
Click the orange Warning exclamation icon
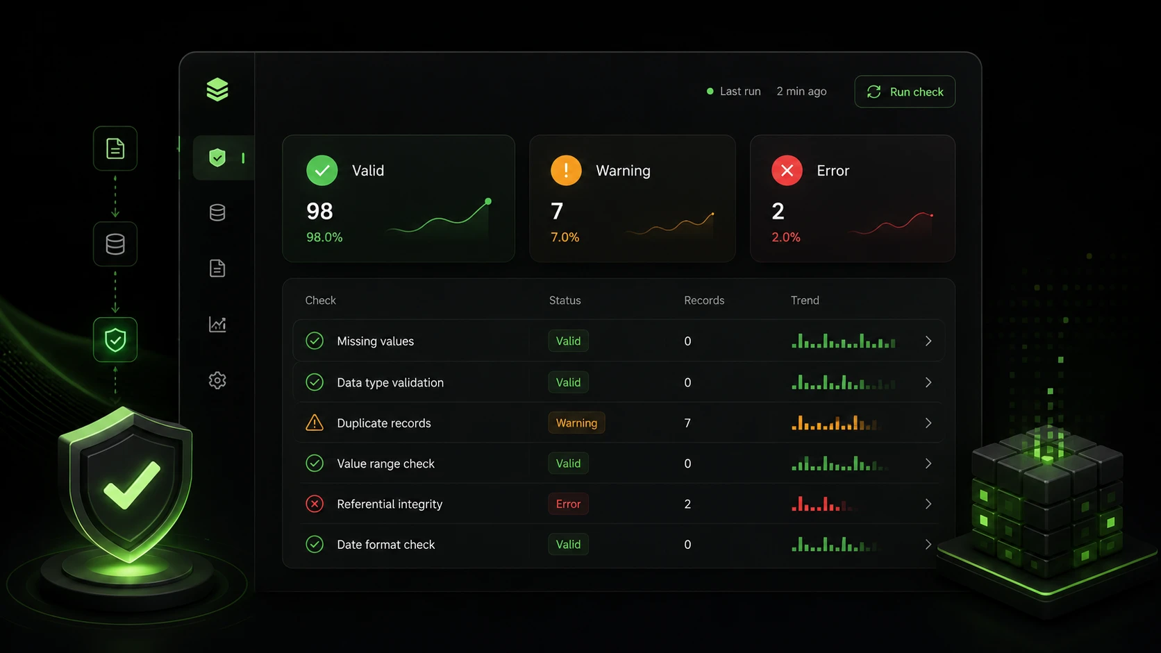point(566,170)
